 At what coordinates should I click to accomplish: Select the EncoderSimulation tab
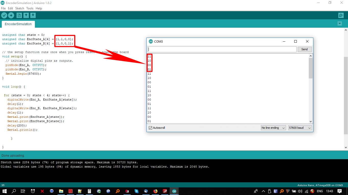point(18,24)
